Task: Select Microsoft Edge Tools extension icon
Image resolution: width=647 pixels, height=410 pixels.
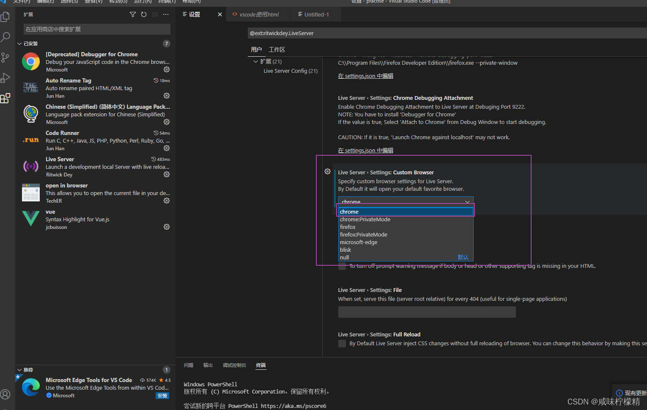Action: coord(31,387)
